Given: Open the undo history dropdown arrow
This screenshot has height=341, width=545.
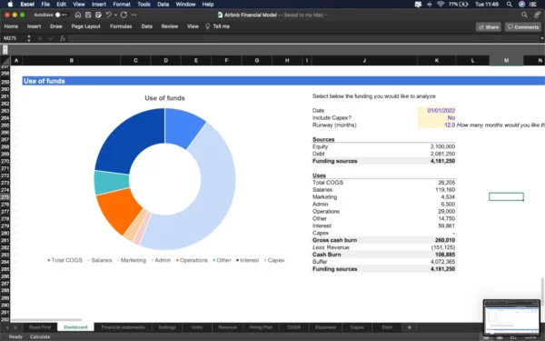Looking at the screenshot, I should coord(115,15).
